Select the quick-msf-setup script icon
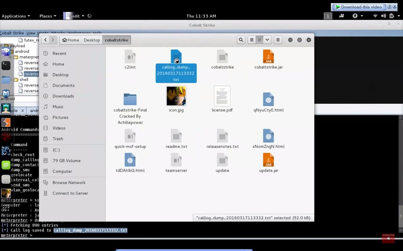This screenshot has width=403, height=251. tap(130, 136)
